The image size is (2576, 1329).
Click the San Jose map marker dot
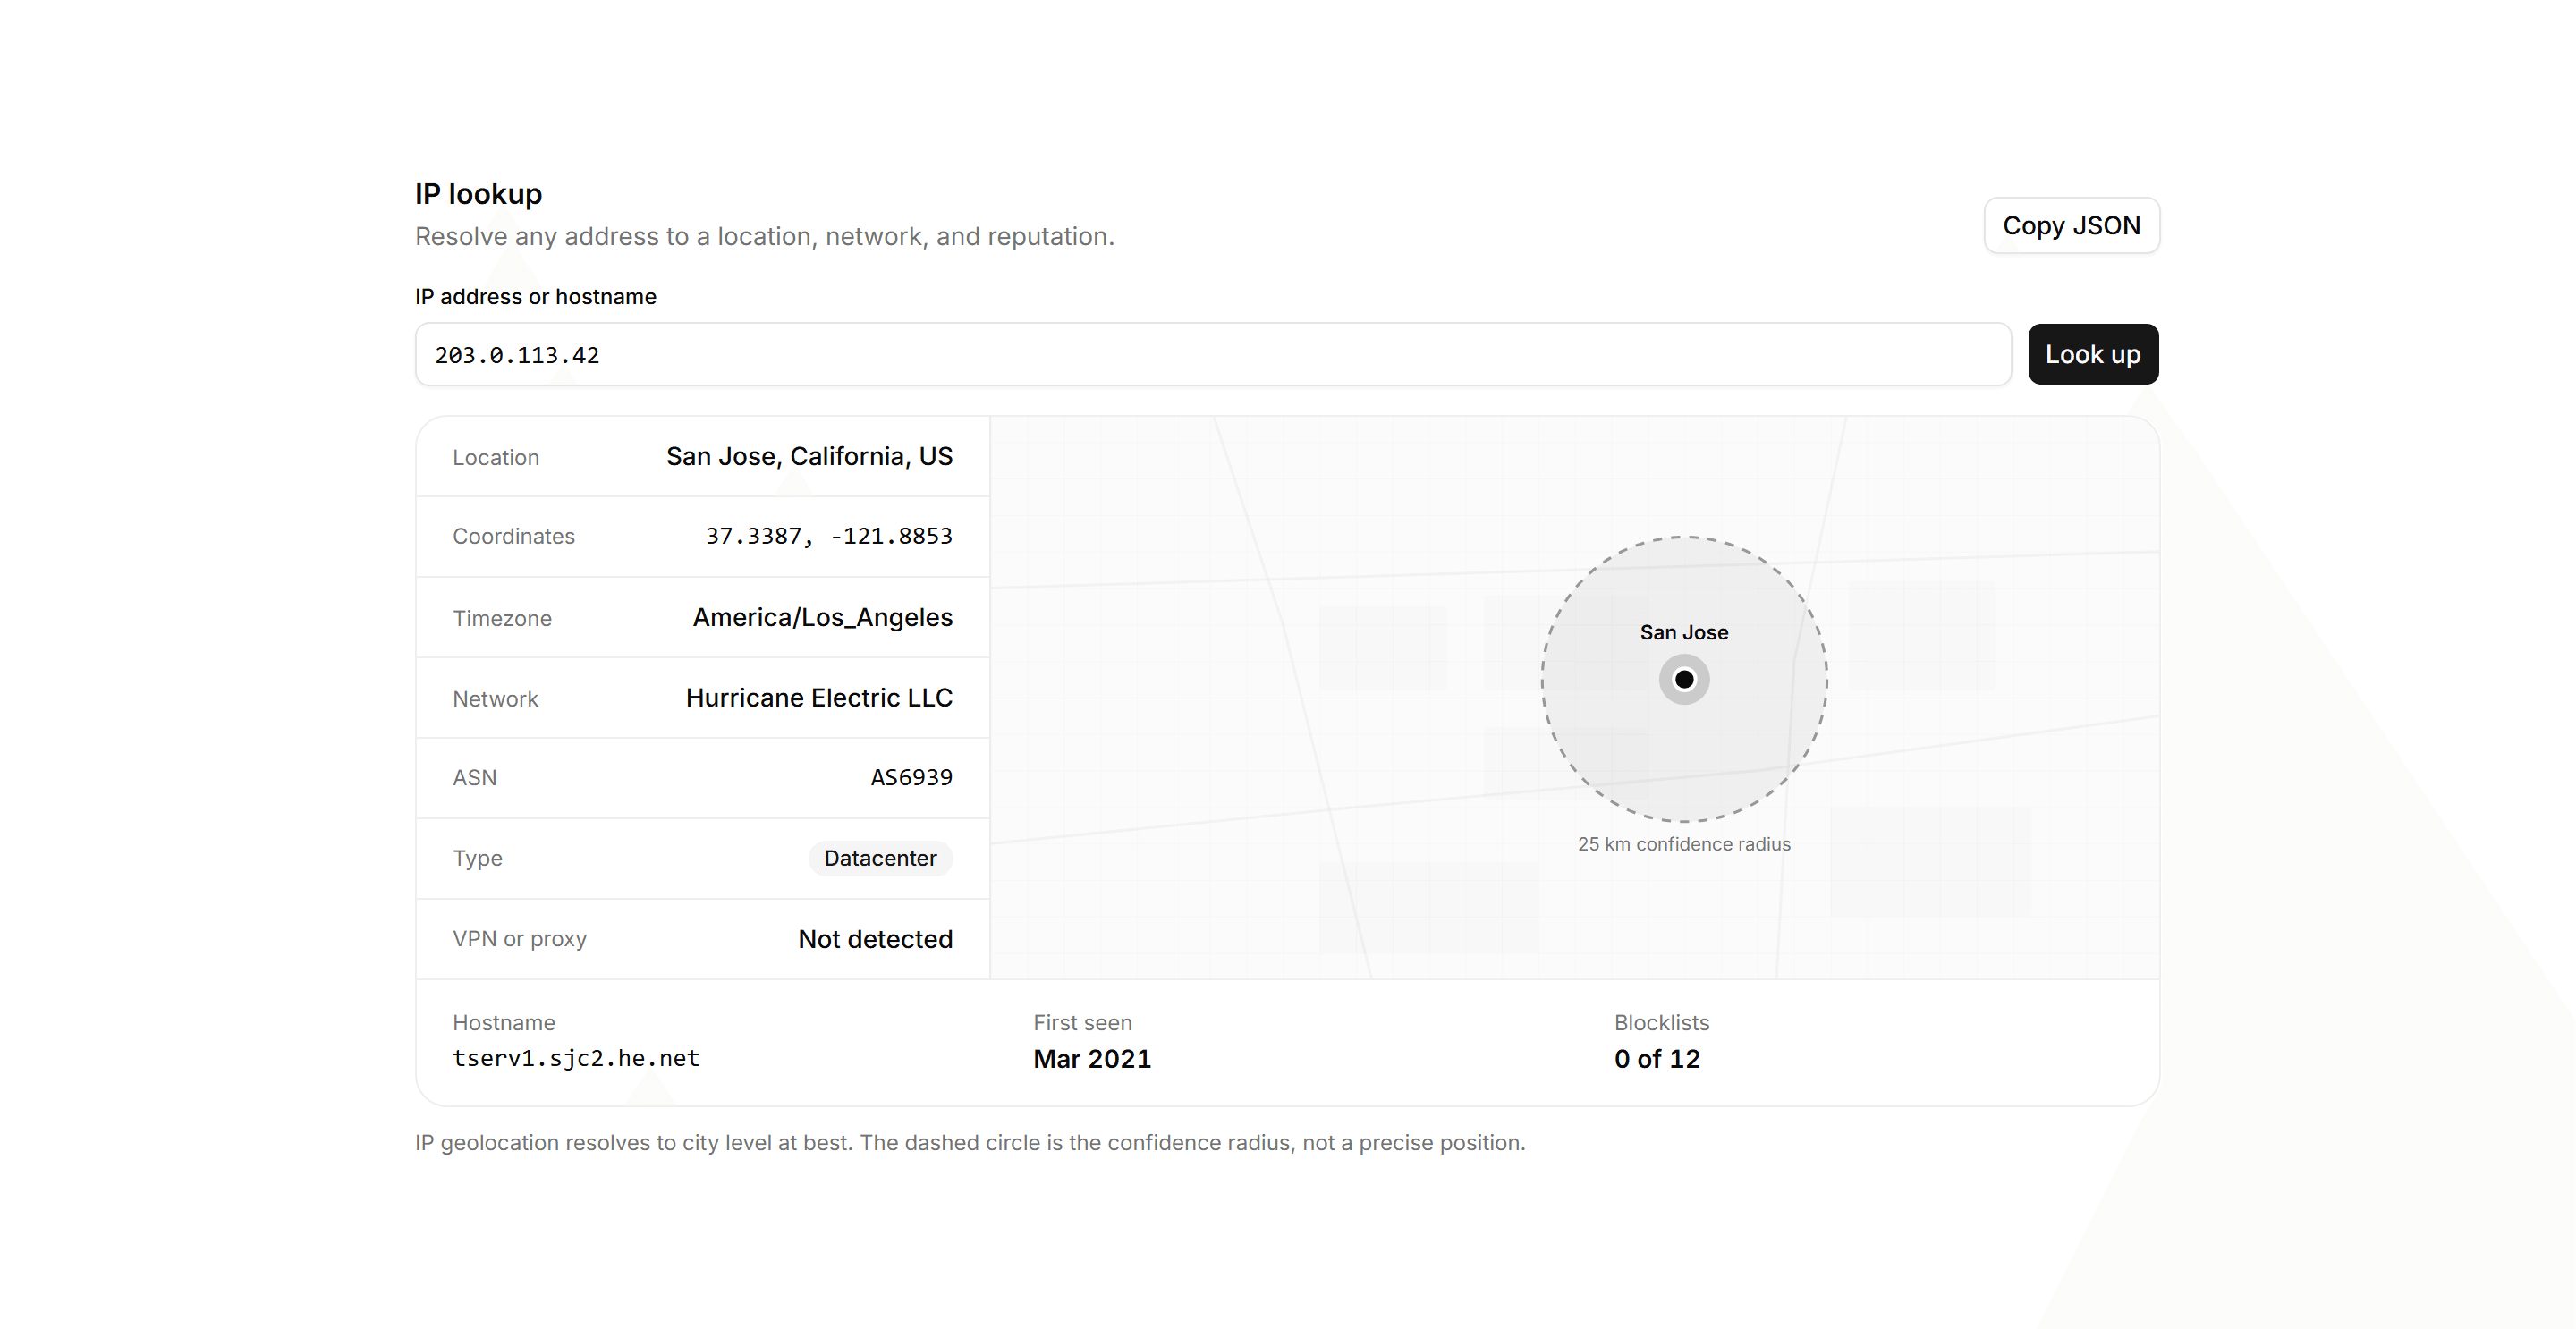tap(1684, 680)
